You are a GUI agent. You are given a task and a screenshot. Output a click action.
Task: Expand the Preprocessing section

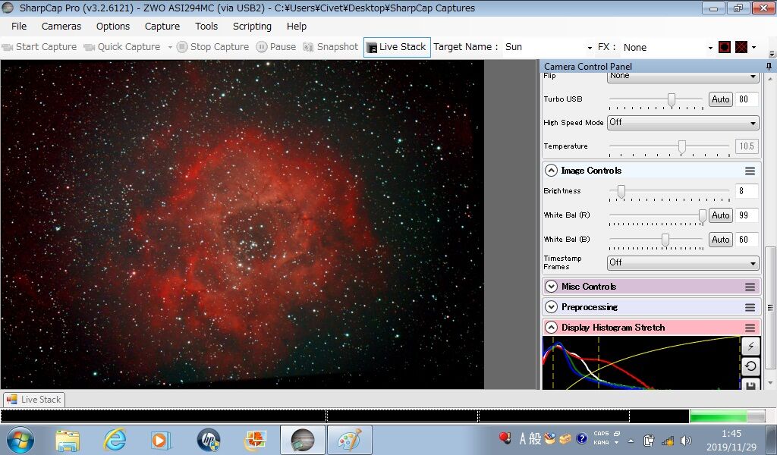pyautogui.click(x=551, y=307)
